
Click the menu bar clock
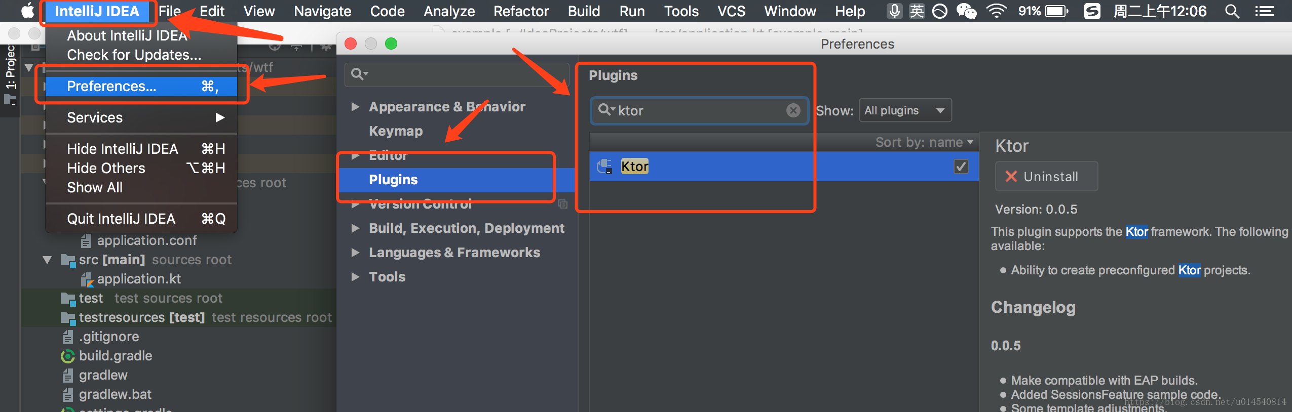1160,11
